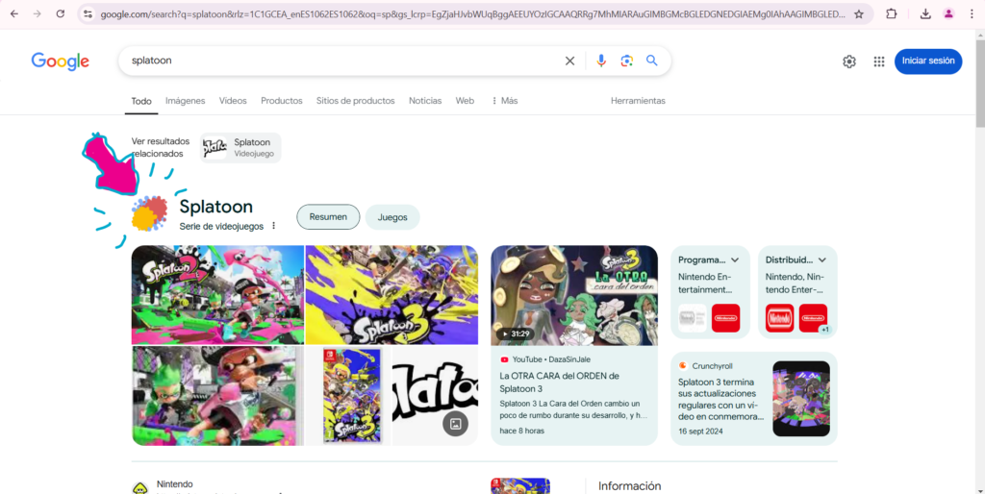Open Google Lens image search
985x494 pixels.
point(626,61)
